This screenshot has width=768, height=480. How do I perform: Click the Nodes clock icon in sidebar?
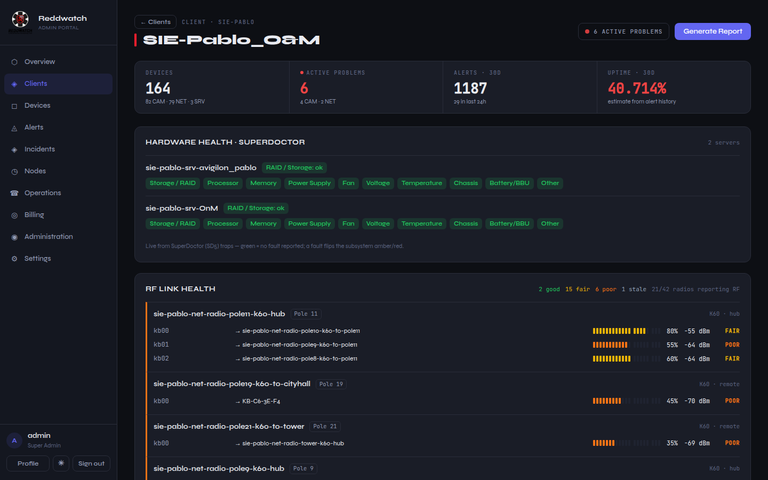click(x=14, y=171)
